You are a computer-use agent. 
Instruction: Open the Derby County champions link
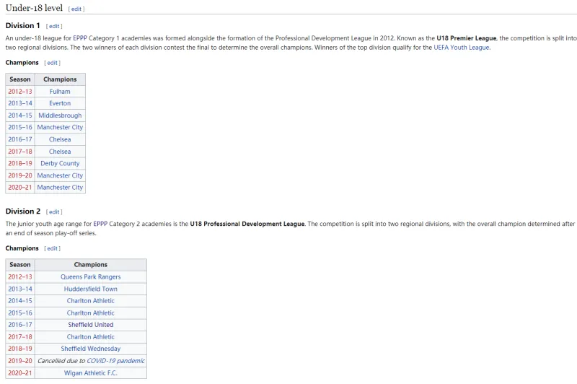(x=60, y=163)
